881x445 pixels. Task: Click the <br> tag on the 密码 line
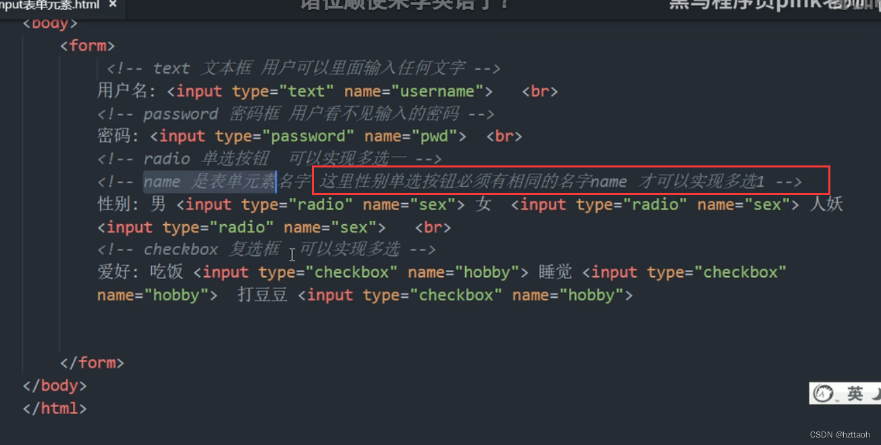504,136
